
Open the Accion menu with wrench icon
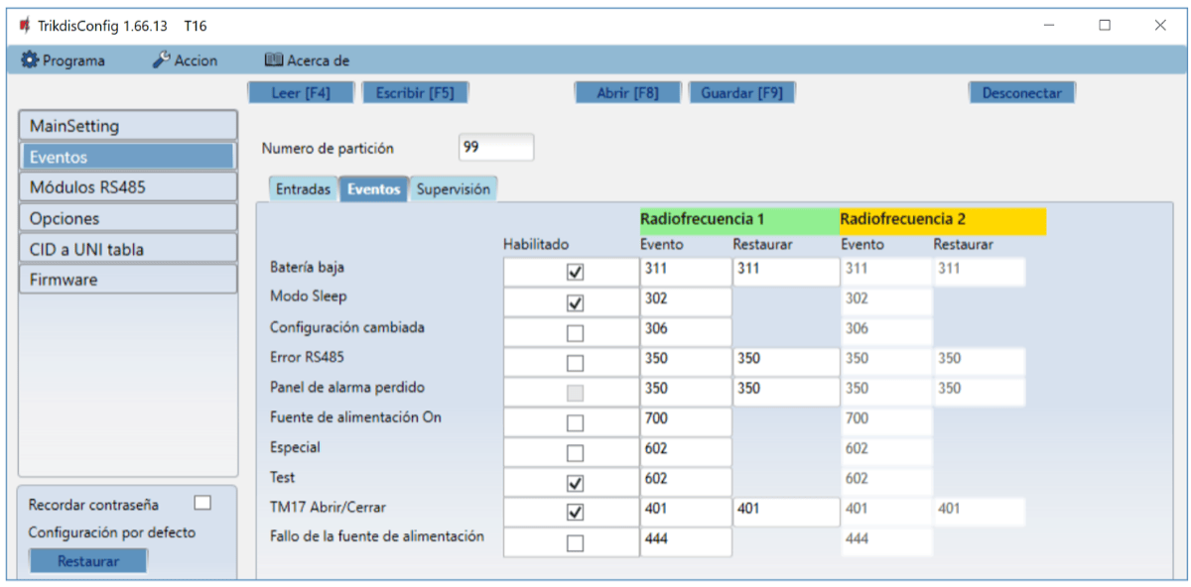coord(185,60)
